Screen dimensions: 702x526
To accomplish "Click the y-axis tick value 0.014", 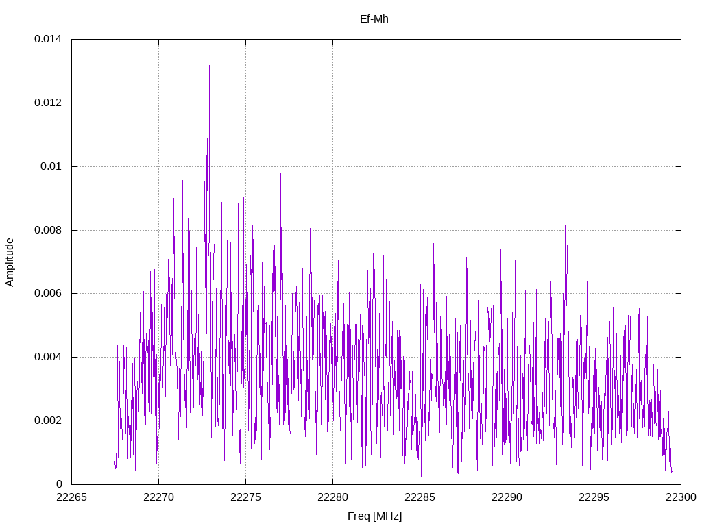I will [48, 39].
